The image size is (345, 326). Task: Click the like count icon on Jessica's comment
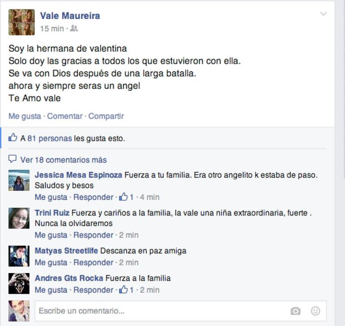[123, 197]
